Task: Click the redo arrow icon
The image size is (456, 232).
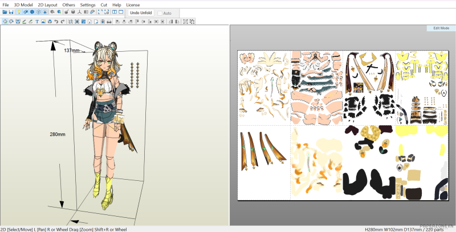Action: click(63, 22)
